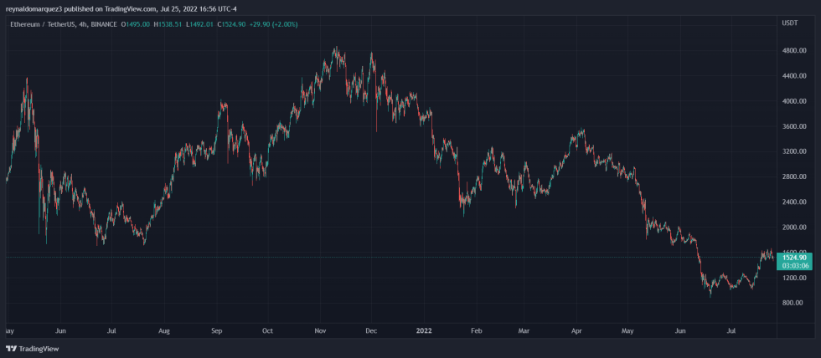The width and height of the screenshot is (821, 358).
Task: Click the Dec label on time axis
Action: 371,330
